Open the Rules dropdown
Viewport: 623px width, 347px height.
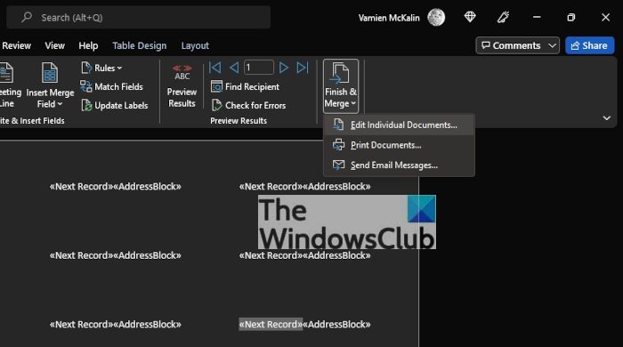click(x=101, y=68)
